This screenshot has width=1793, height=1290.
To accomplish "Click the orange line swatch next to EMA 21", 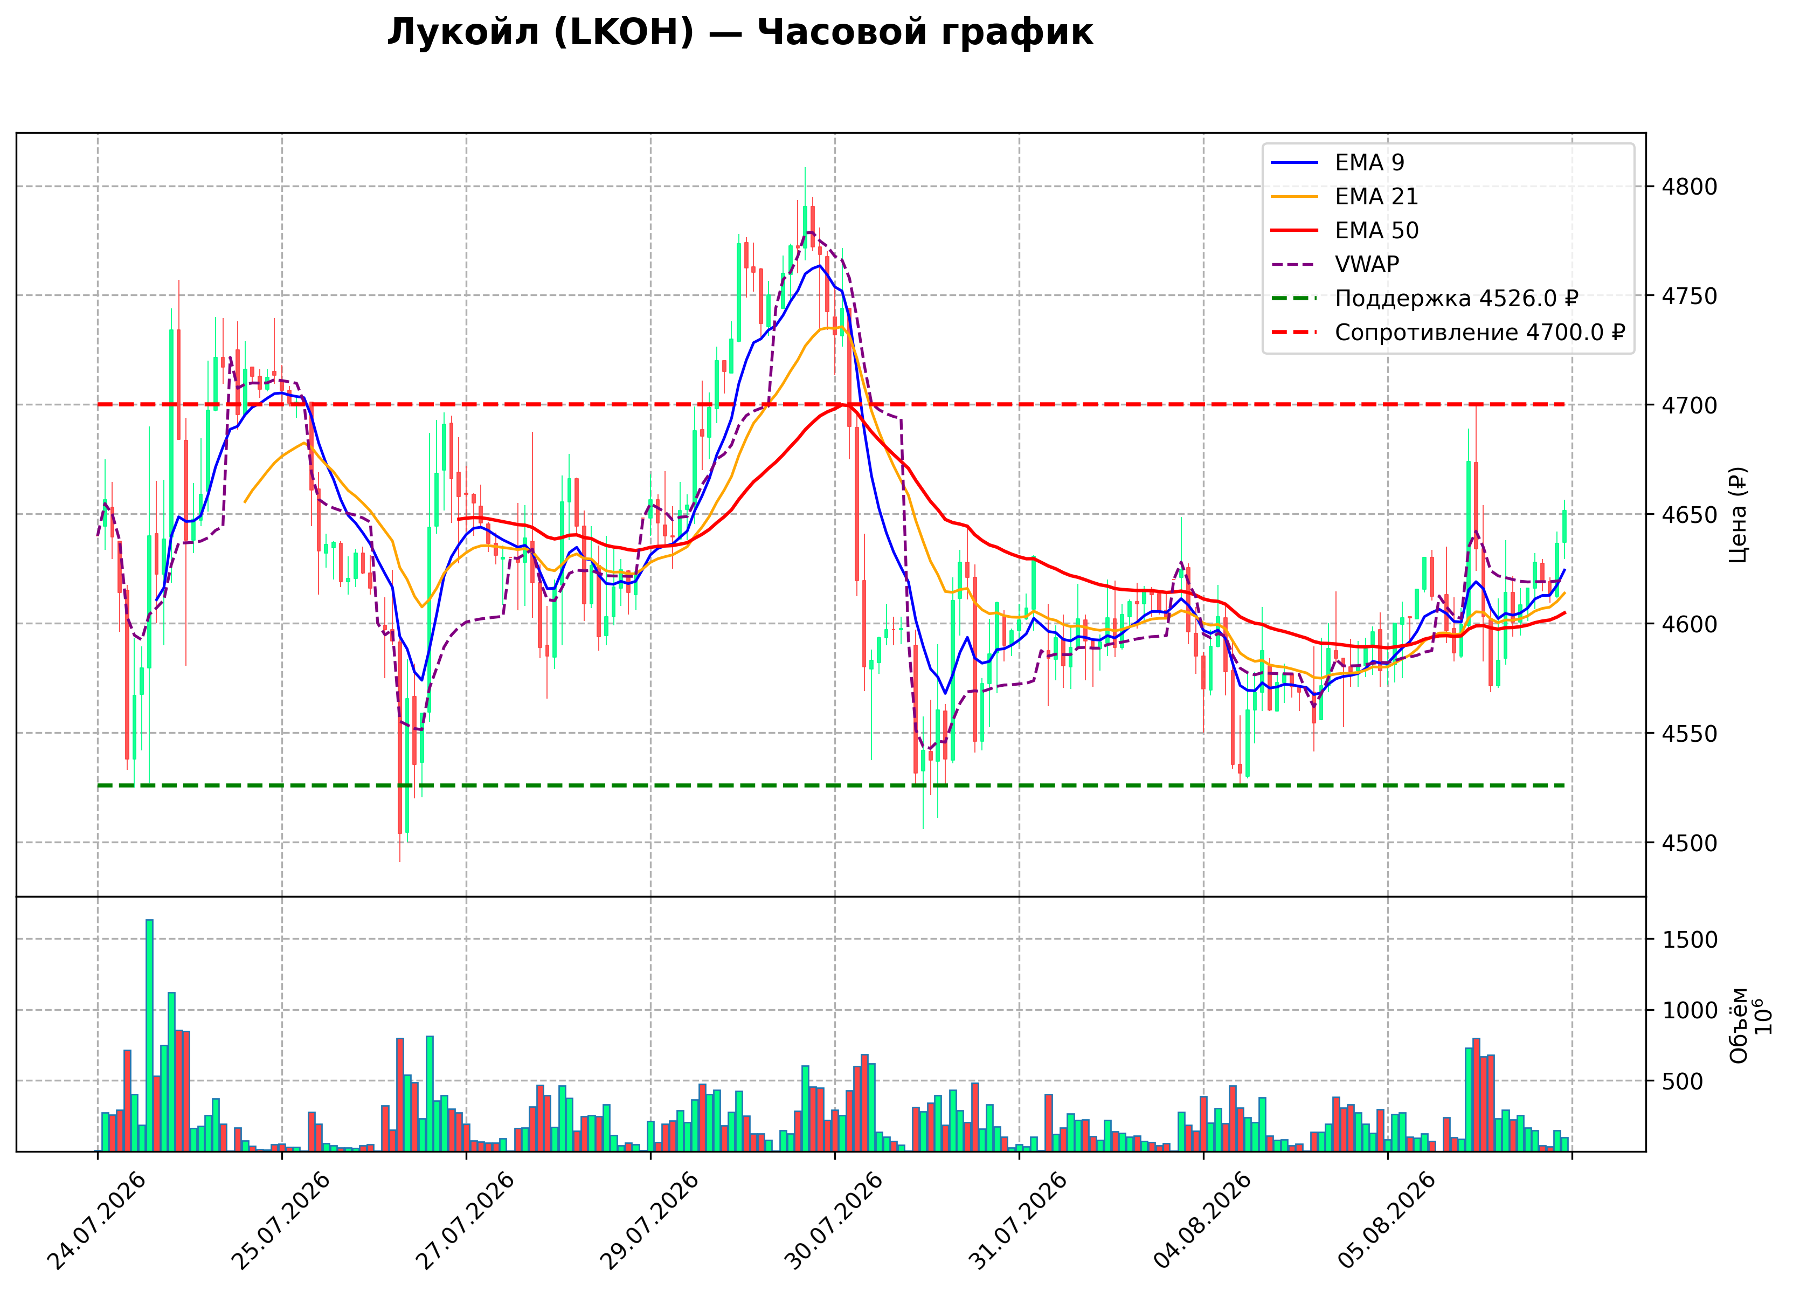I will tap(1294, 196).
